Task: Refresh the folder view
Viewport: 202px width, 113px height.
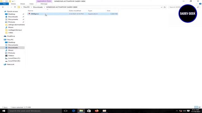Action: (x=165, y=7)
